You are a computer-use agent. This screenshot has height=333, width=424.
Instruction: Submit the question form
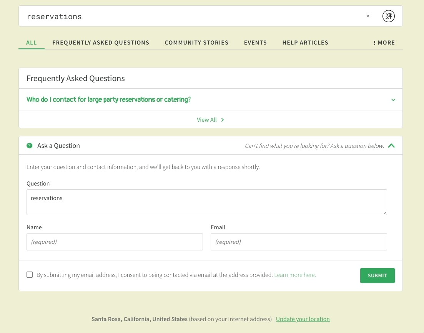(x=377, y=275)
